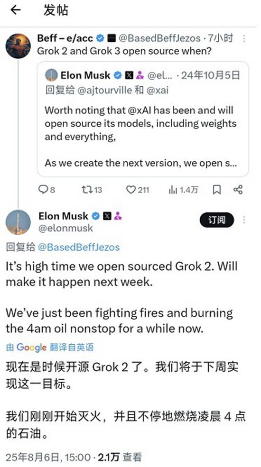
Task: Click the 订阅 subscribe button
Action: [x=216, y=220]
